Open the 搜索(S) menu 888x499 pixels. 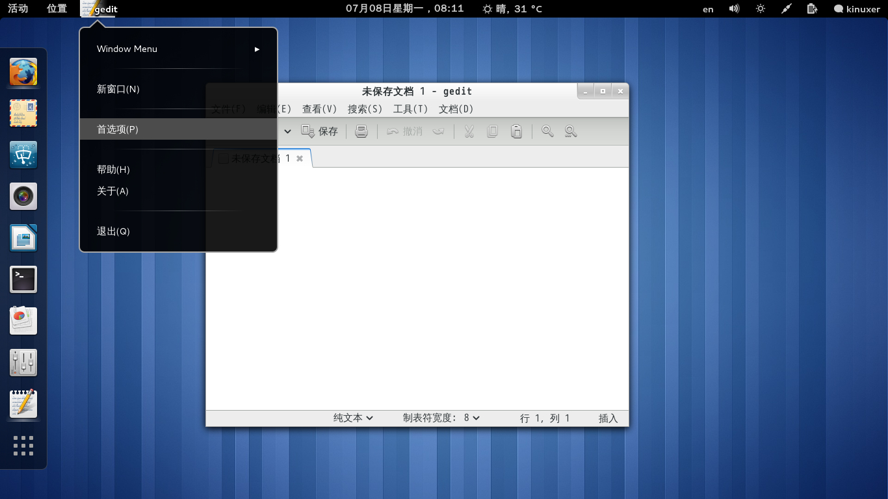365,109
